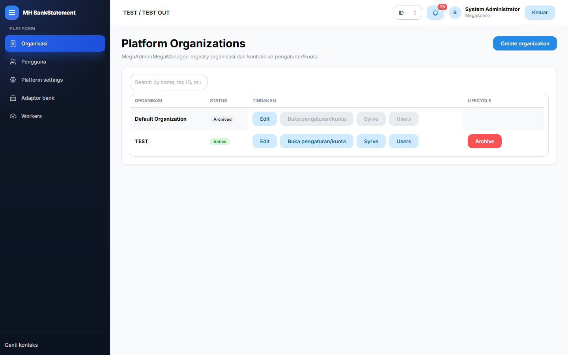Toggle the hamburger menu sidebar button
This screenshot has width=568, height=355.
[x=12, y=13]
